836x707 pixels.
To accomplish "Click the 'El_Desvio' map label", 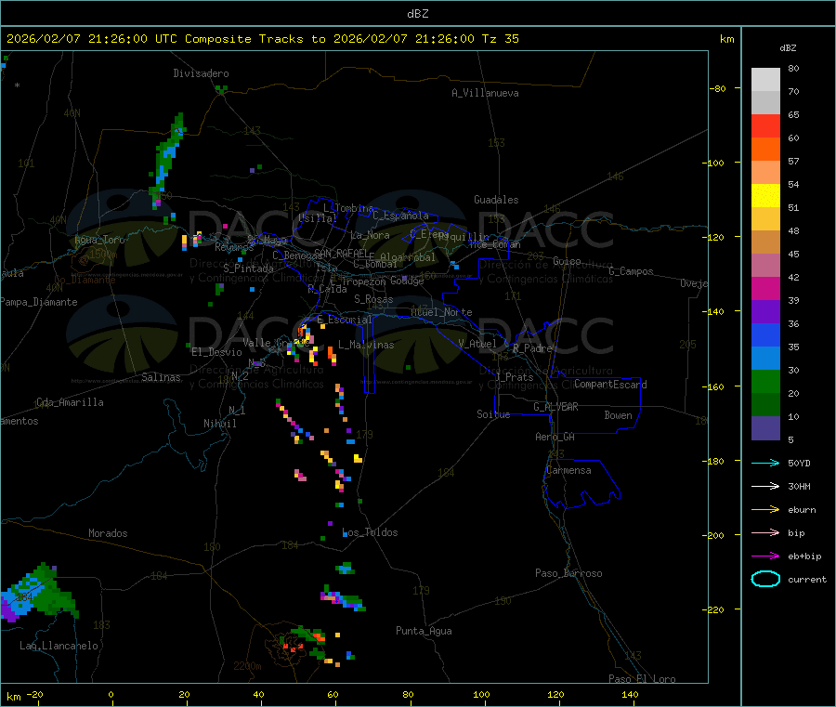I will click(216, 352).
